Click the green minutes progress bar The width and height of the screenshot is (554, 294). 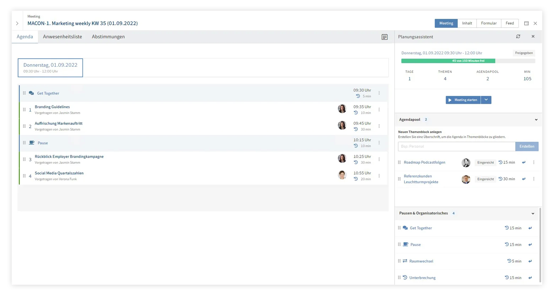pyautogui.click(x=448, y=61)
